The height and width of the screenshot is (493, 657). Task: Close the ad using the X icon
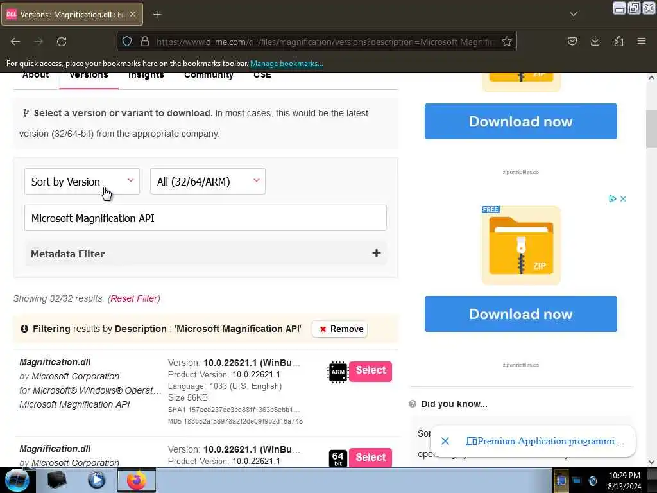[623, 199]
